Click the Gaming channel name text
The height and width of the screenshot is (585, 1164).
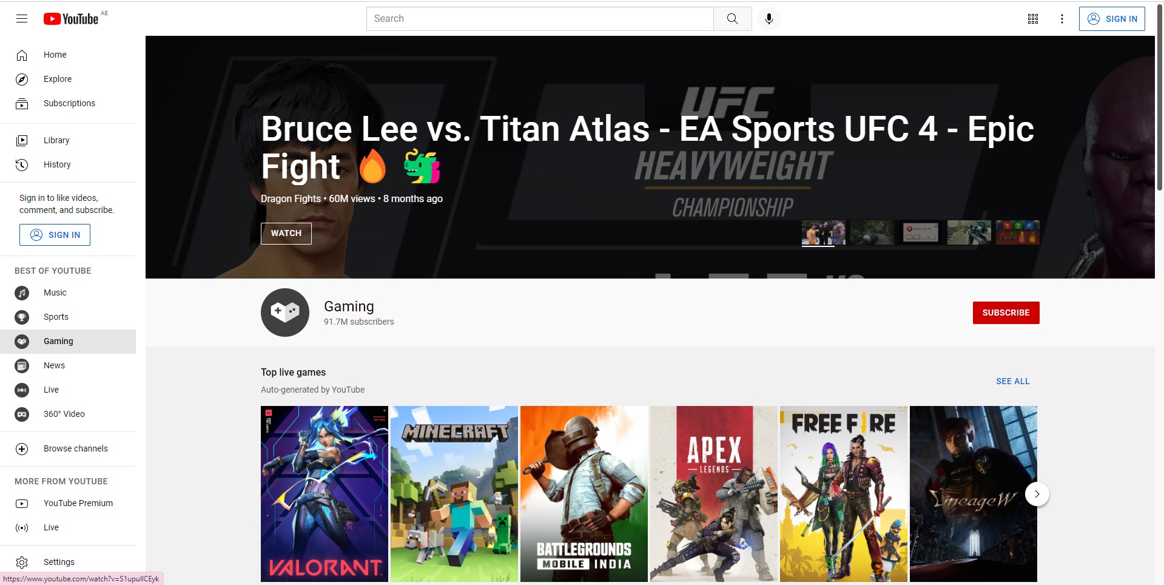(x=349, y=306)
